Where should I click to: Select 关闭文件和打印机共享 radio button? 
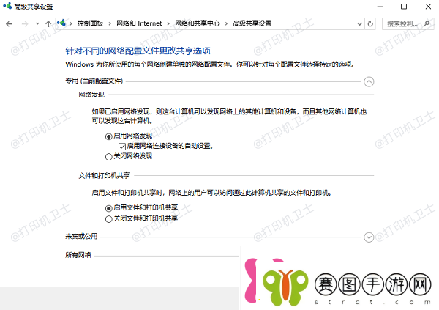click(x=108, y=219)
